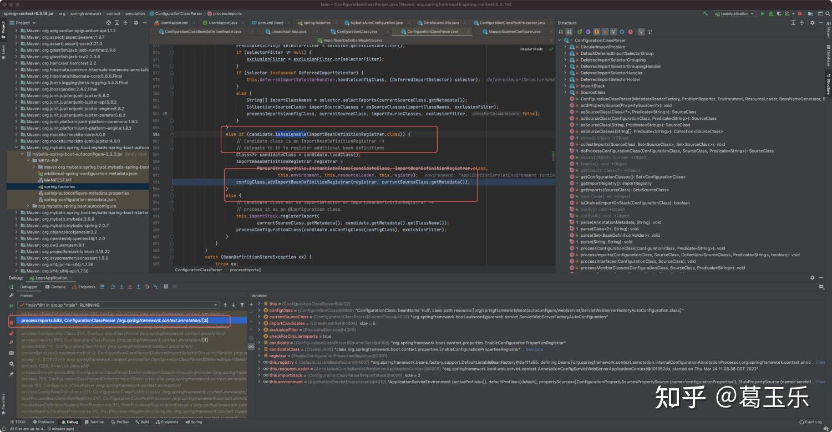
Task: Click Select Opened File in Project panel
Action: pyautogui.click(x=108, y=23)
